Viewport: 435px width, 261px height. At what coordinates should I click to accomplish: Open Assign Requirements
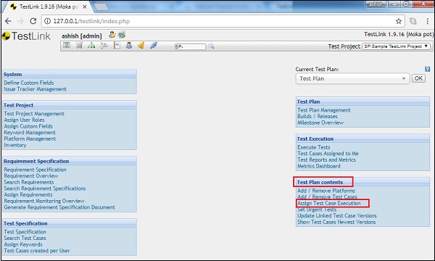[x=28, y=195]
